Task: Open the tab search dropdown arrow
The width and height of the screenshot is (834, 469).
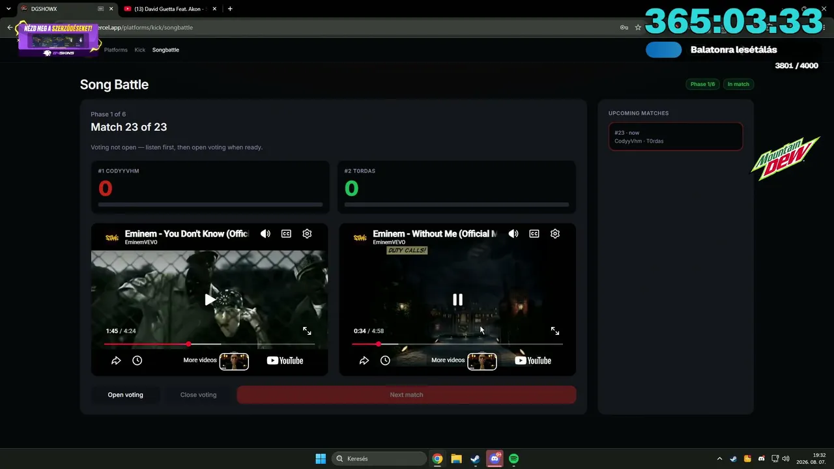Action: pyautogui.click(x=8, y=9)
